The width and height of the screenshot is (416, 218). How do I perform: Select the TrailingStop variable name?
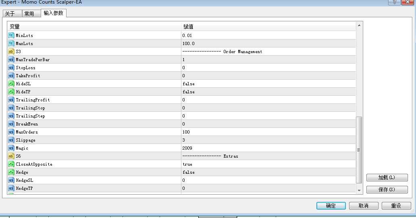tap(30, 108)
